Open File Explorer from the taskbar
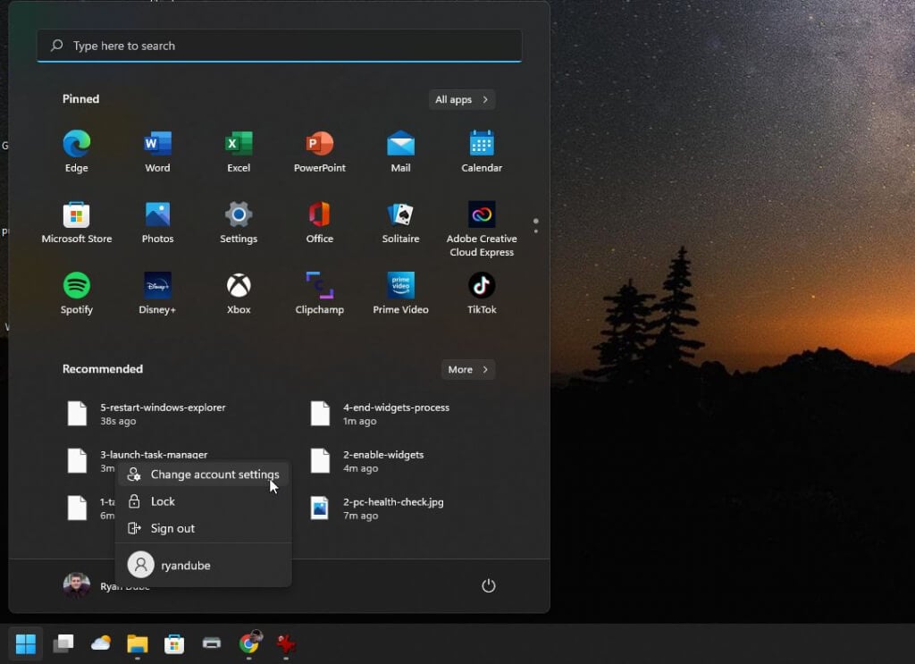 coord(137,643)
